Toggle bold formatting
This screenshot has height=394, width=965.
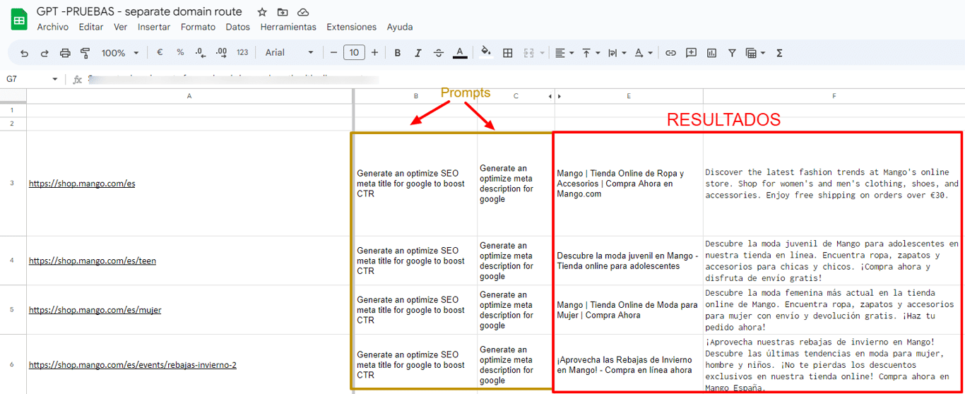[398, 53]
